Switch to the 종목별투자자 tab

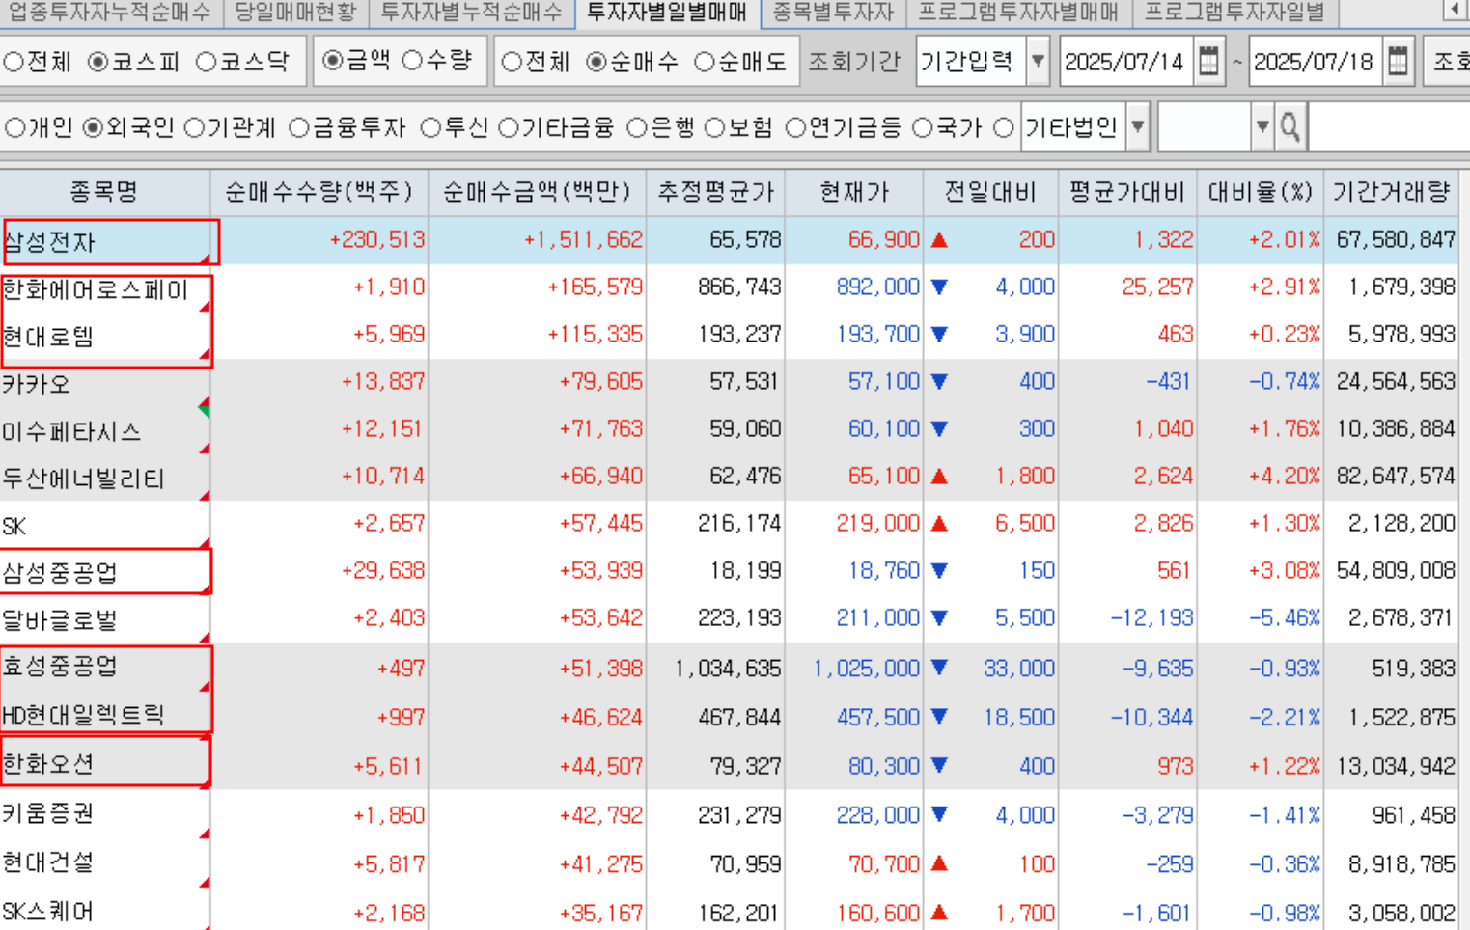tap(833, 12)
